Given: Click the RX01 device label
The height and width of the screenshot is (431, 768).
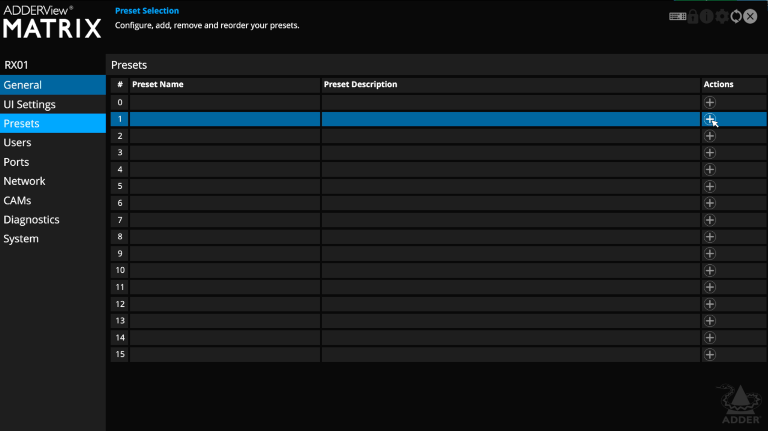Looking at the screenshot, I should point(17,65).
